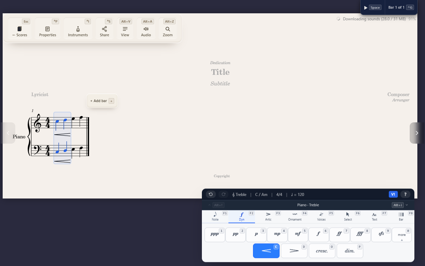
Task: Switch to the Note tab
Action: tap(215, 216)
